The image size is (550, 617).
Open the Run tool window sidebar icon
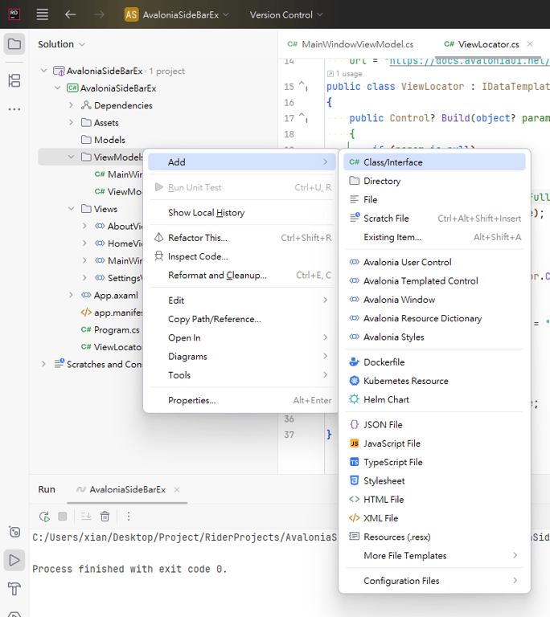click(14, 560)
